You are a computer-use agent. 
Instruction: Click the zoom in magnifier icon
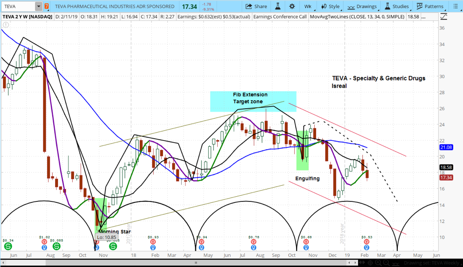378,263
